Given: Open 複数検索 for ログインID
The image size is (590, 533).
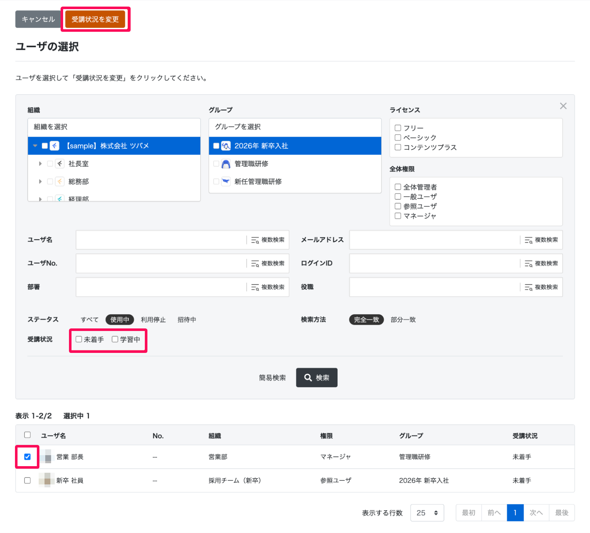Looking at the screenshot, I should click(x=541, y=263).
